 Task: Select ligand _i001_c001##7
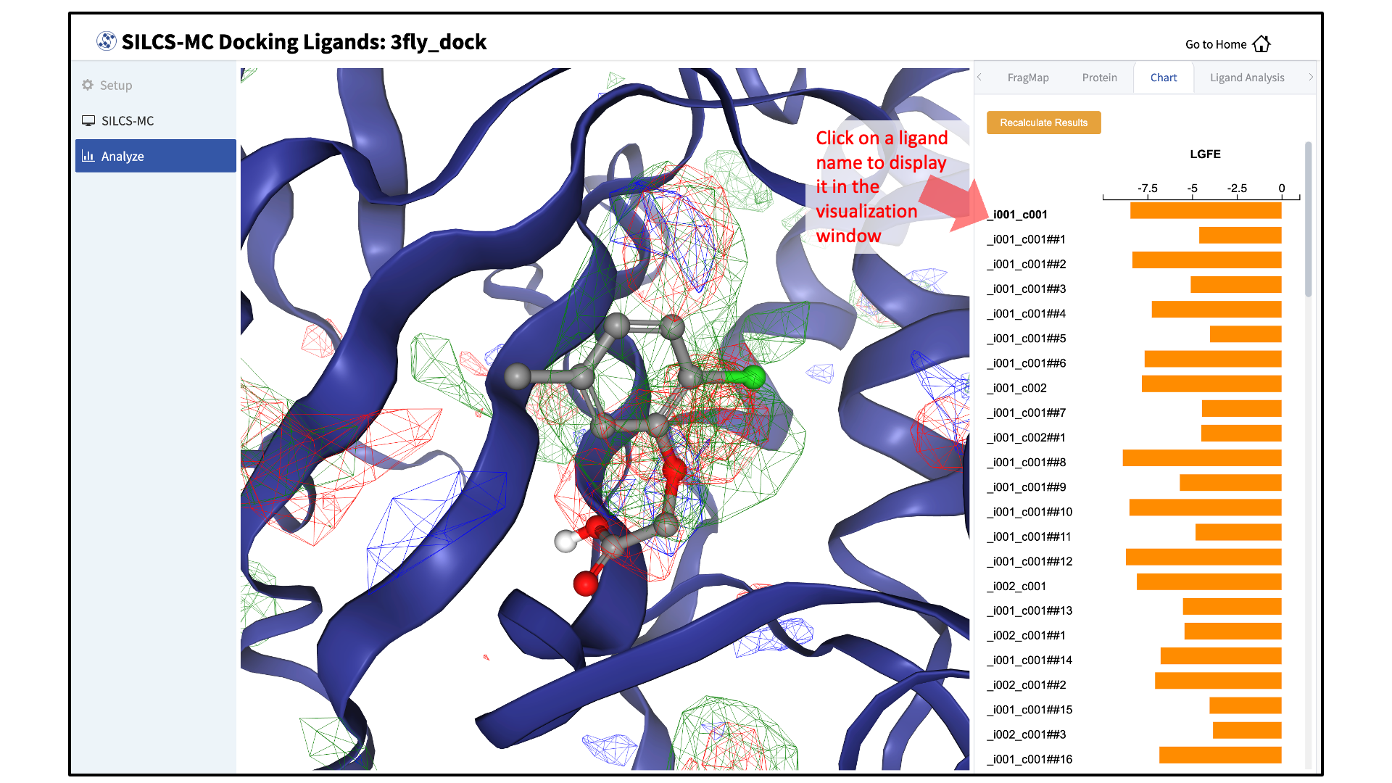pyautogui.click(x=1027, y=413)
